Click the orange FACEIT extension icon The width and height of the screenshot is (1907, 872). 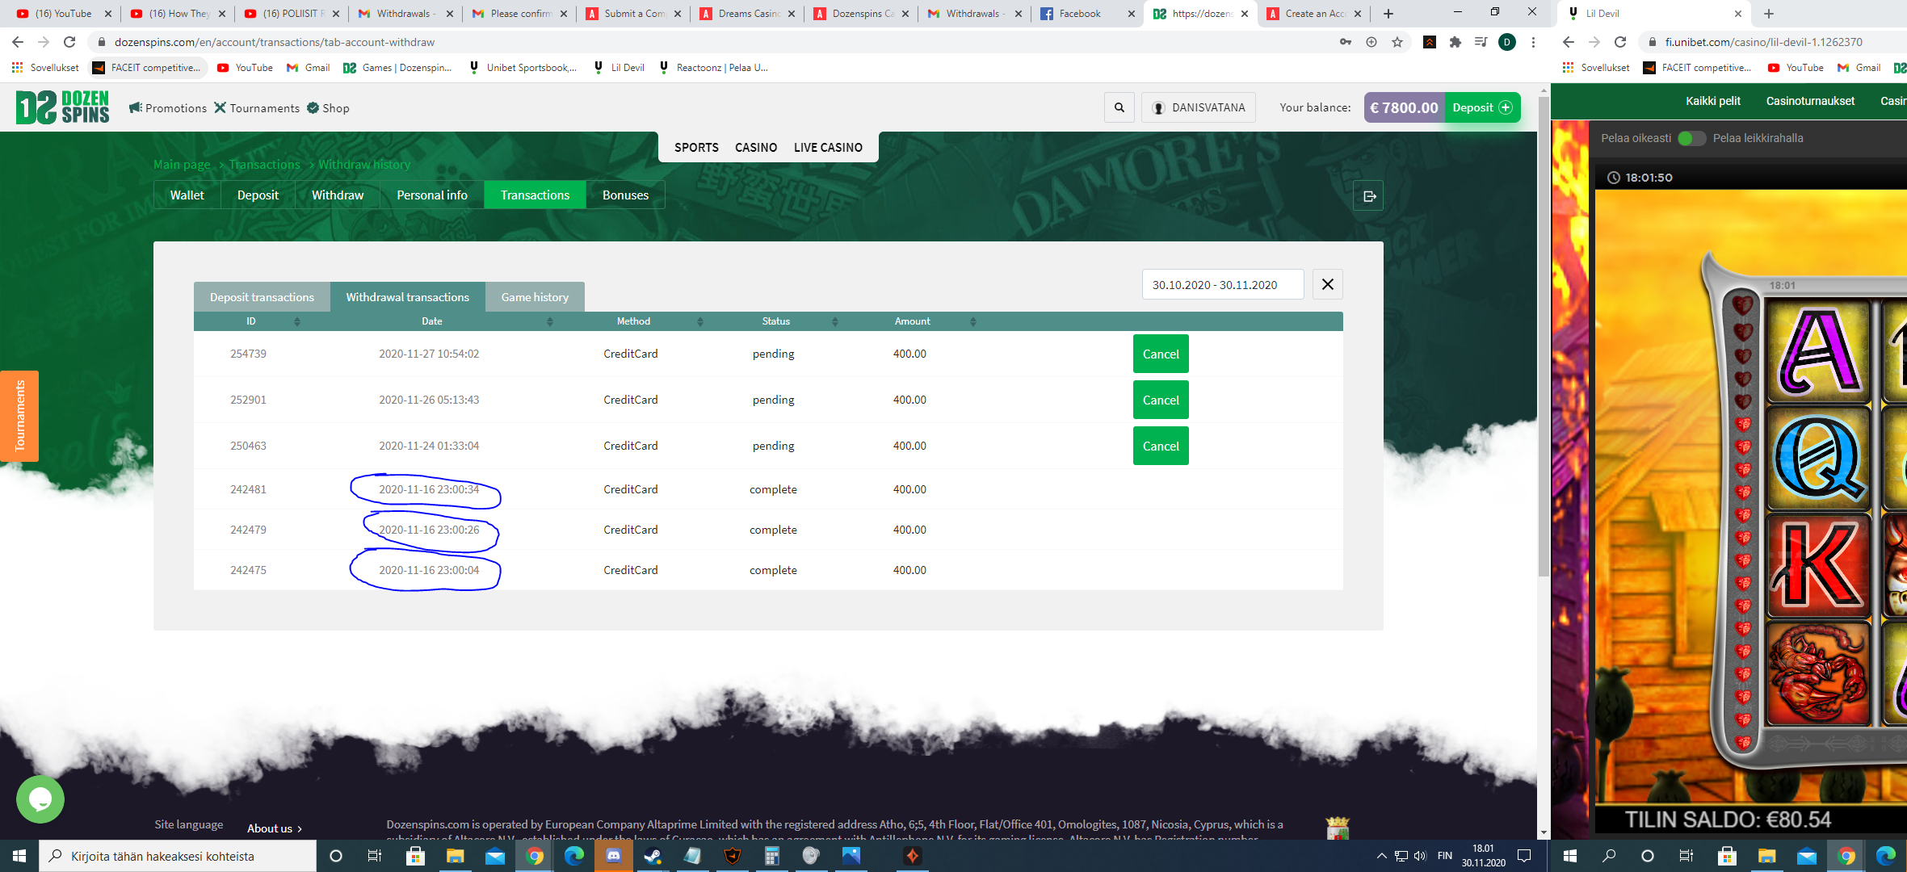coord(1430,42)
